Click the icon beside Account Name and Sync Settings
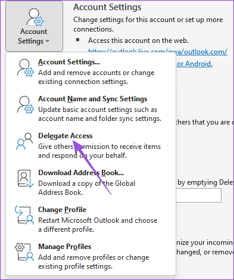234x280 pixels. (x=25, y=105)
